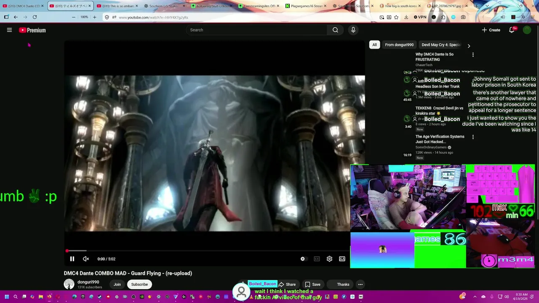Toggle closed captions in the player

pos(317,259)
